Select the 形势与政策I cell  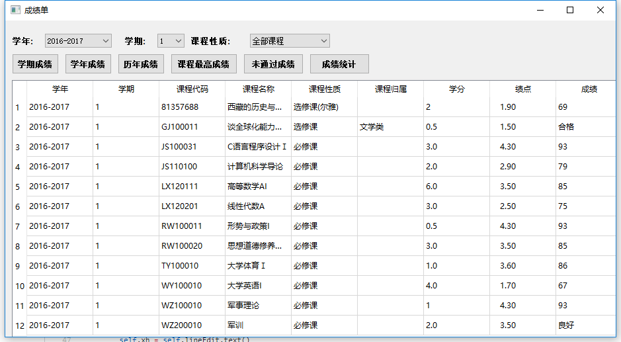pyautogui.click(x=258, y=226)
